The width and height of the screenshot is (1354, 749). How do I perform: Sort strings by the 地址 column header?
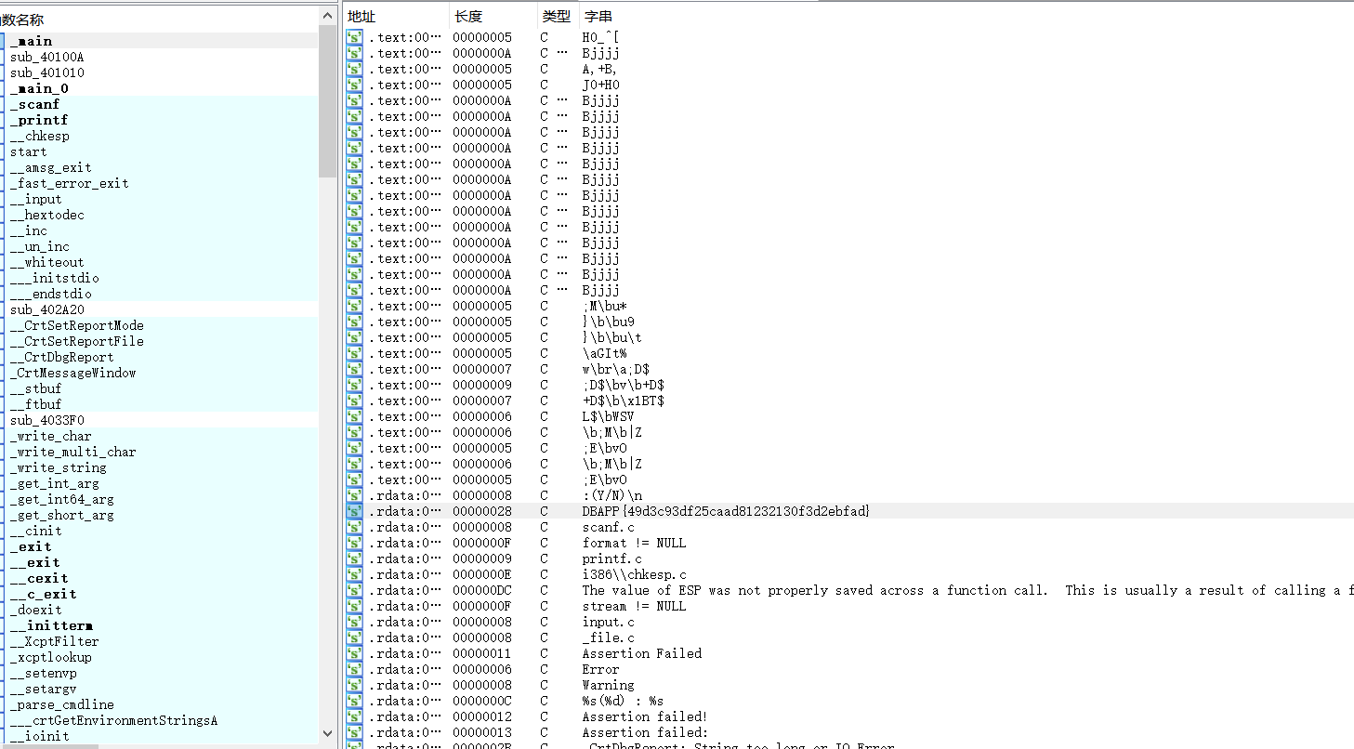[362, 16]
